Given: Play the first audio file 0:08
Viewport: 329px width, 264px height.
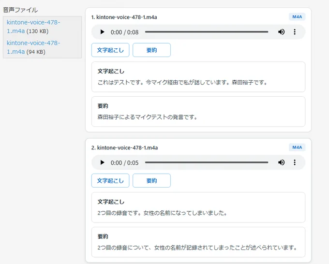Looking at the screenshot, I should click(102, 32).
